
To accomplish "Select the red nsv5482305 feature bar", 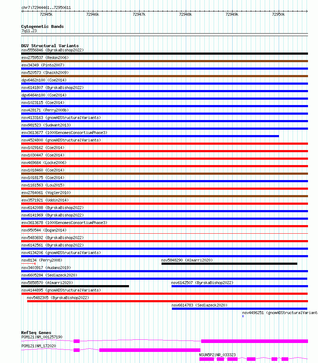I will [168, 301].
